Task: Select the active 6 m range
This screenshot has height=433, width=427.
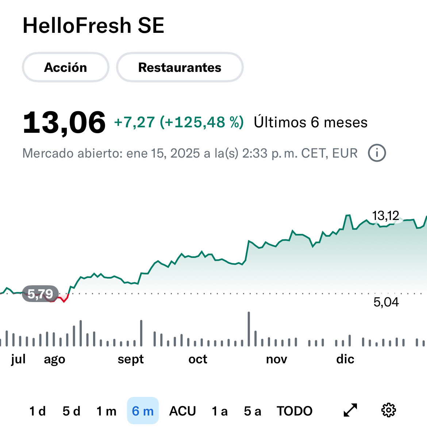Action: (x=143, y=411)
